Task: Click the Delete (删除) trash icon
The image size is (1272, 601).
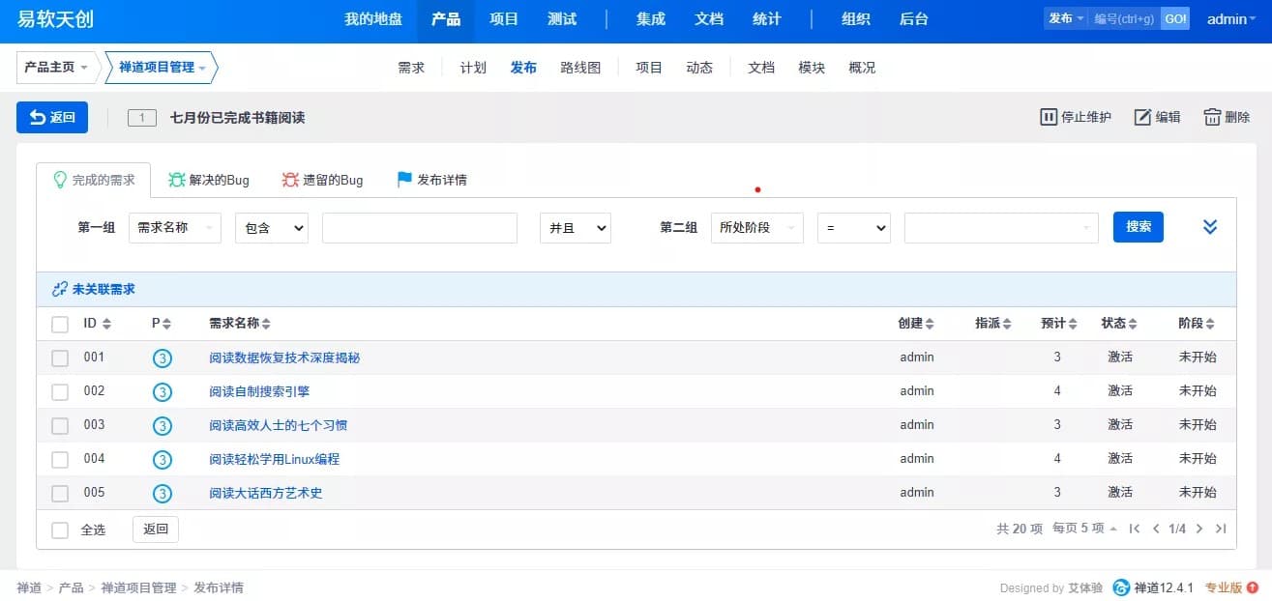Action: pyautogui.click(x=1212, y=117)
